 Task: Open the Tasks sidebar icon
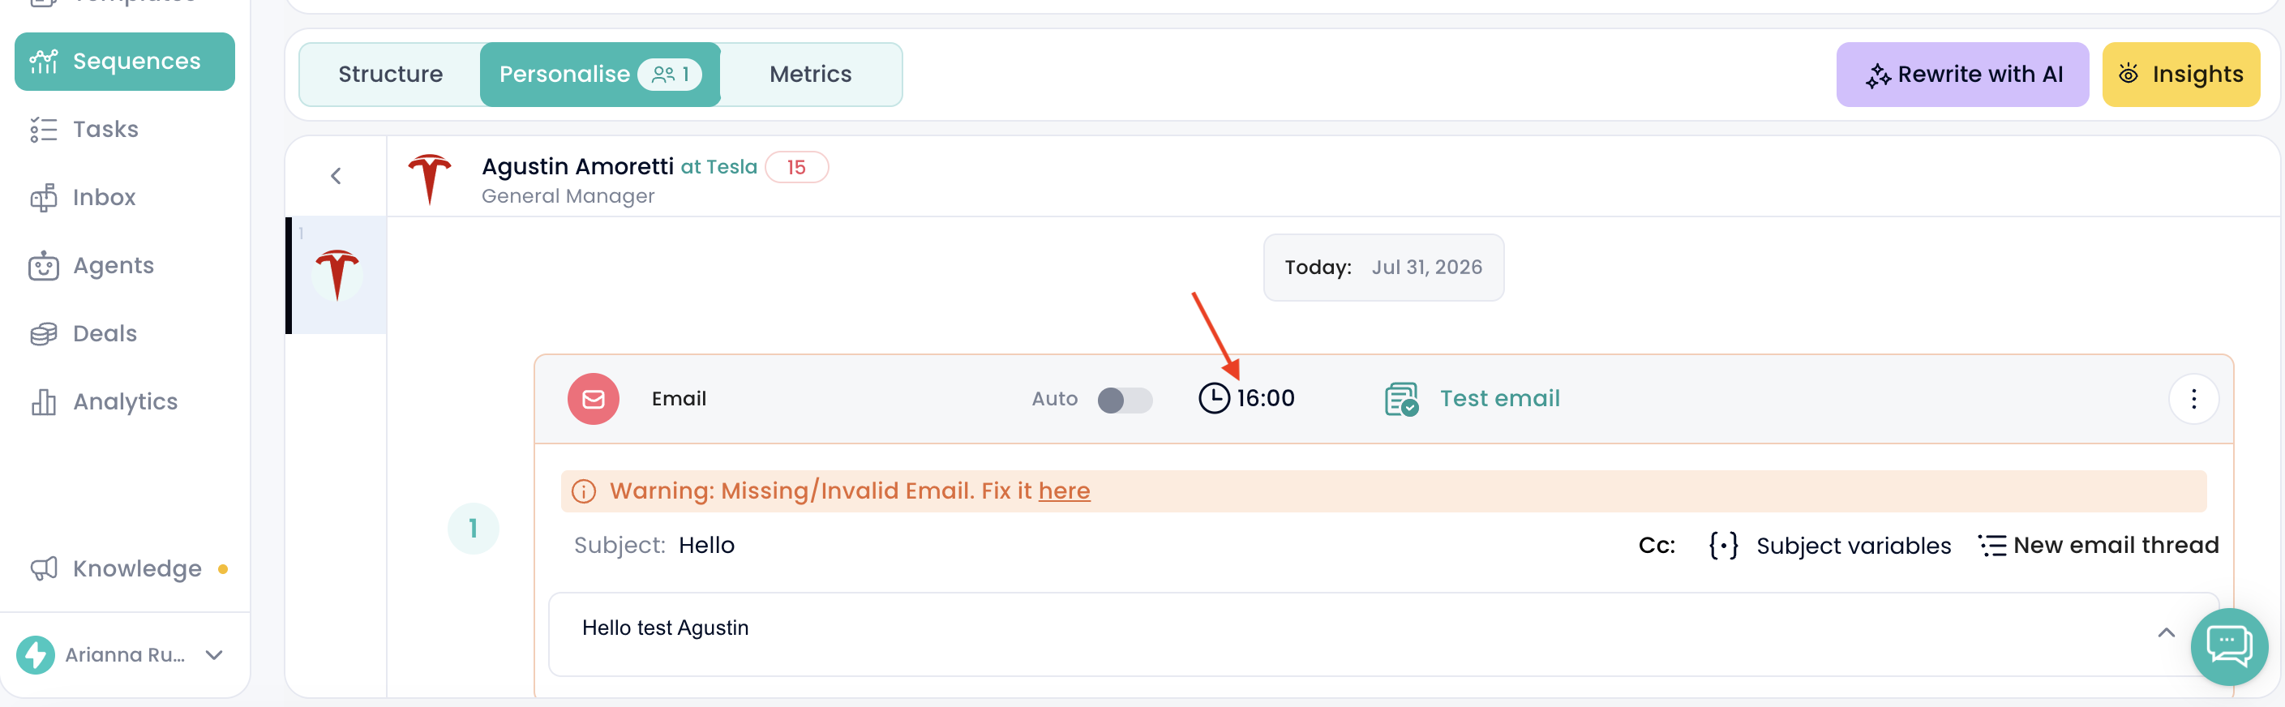[x=44, y=130]
